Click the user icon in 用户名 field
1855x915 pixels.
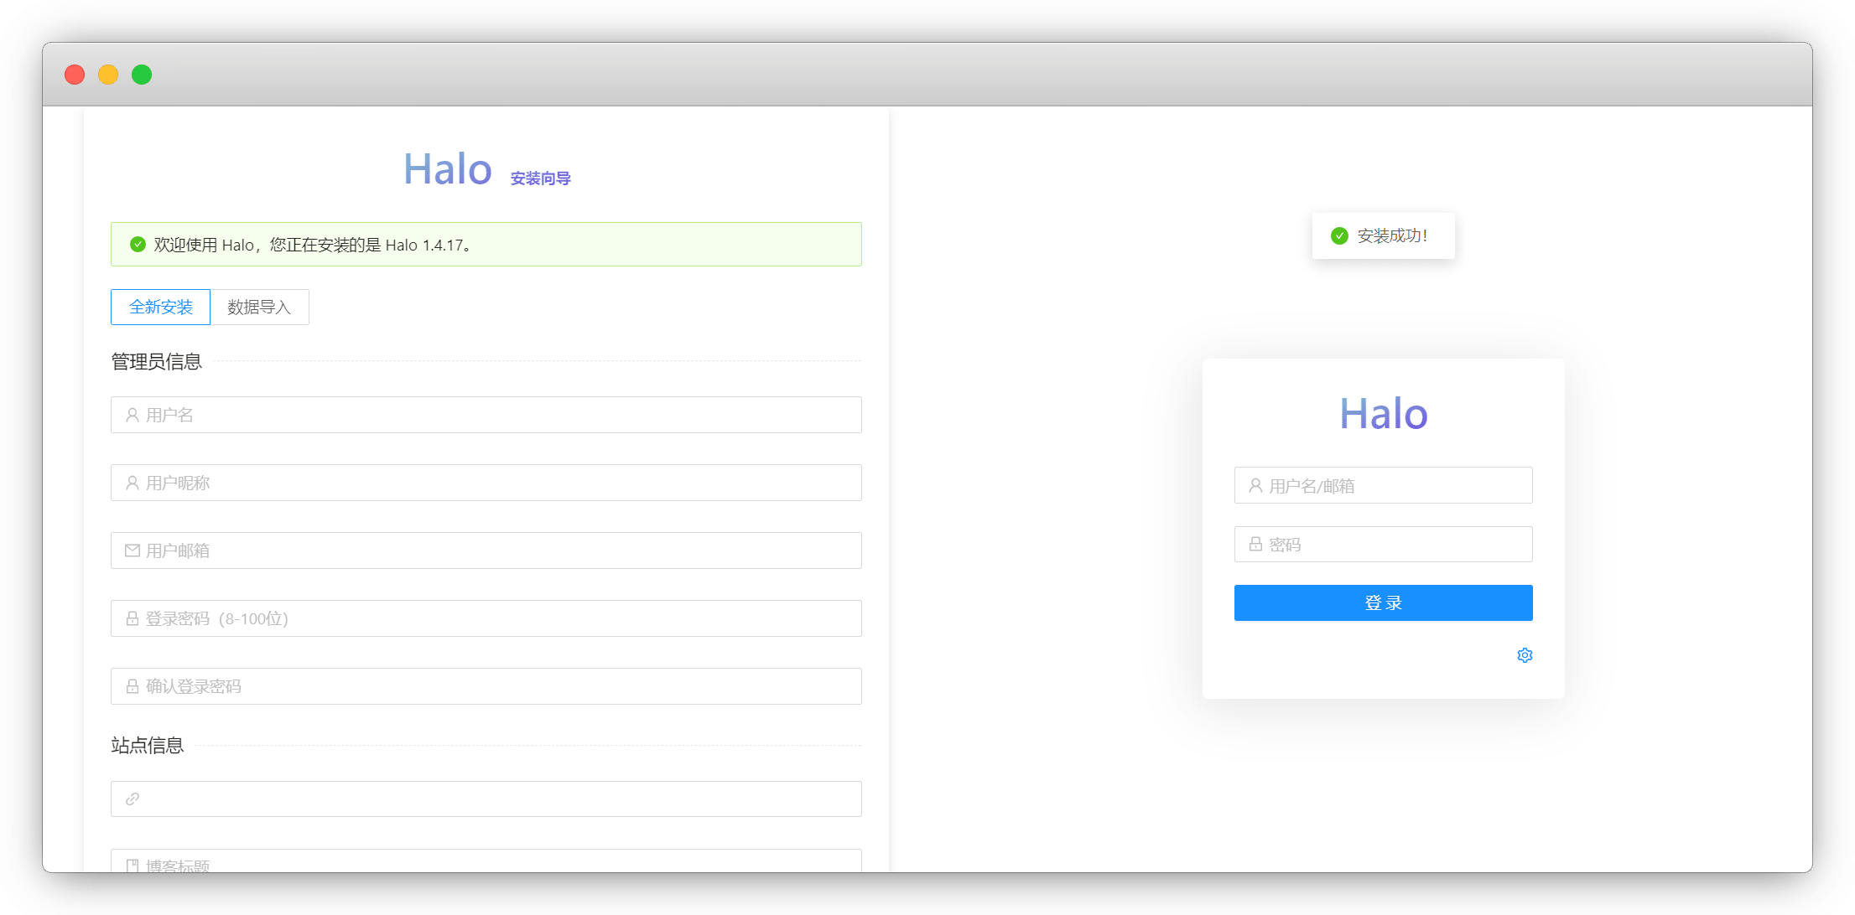tap(132, 415)
